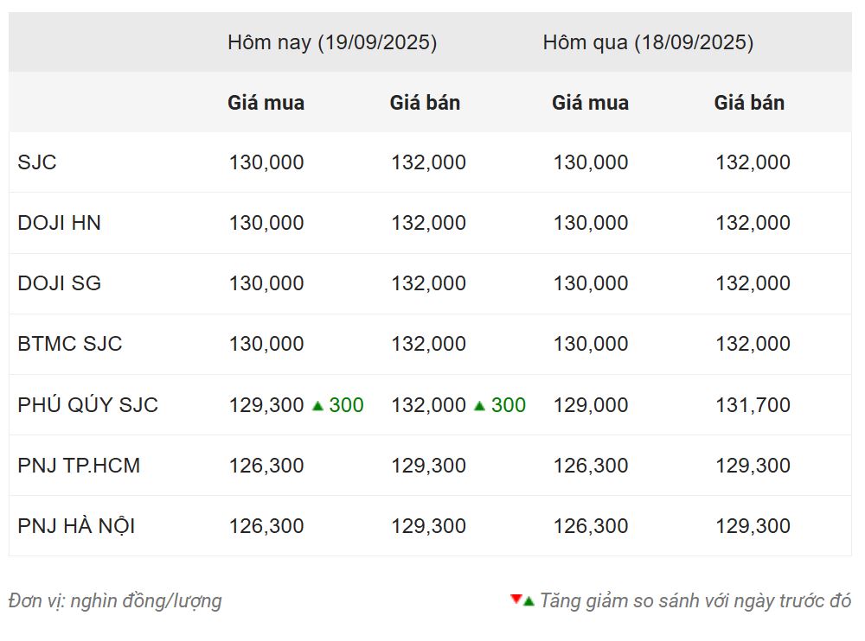Click the Đơn vị: nghìn đồng/lượng note
The width and height of the screenshot is (865, 641).
click(115, 600)
